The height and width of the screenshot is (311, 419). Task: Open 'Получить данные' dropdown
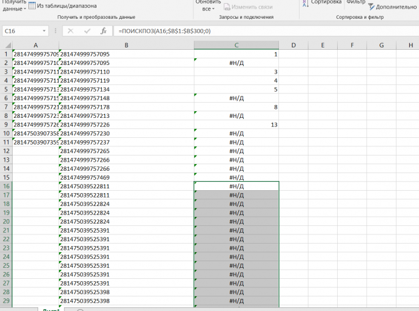[x=14, y=5]
